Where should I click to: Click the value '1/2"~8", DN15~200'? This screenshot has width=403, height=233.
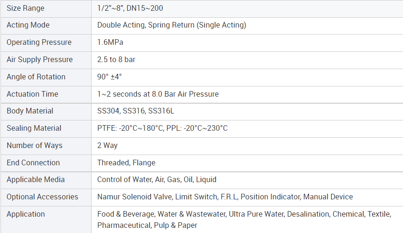[x=130, y=8]
